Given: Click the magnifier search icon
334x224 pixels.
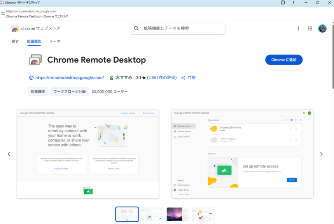Looking at the screenshot, I should [x=136, y=28].
